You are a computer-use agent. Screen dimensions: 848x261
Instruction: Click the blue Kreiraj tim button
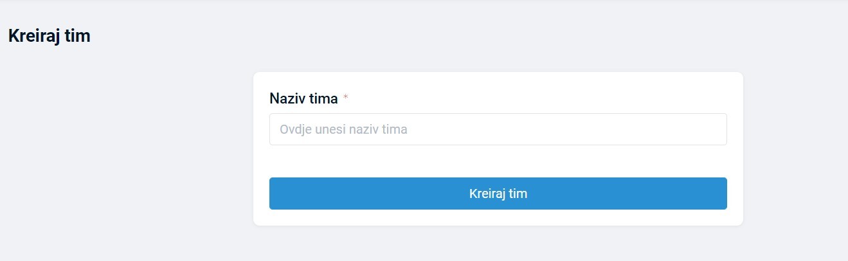498,194
